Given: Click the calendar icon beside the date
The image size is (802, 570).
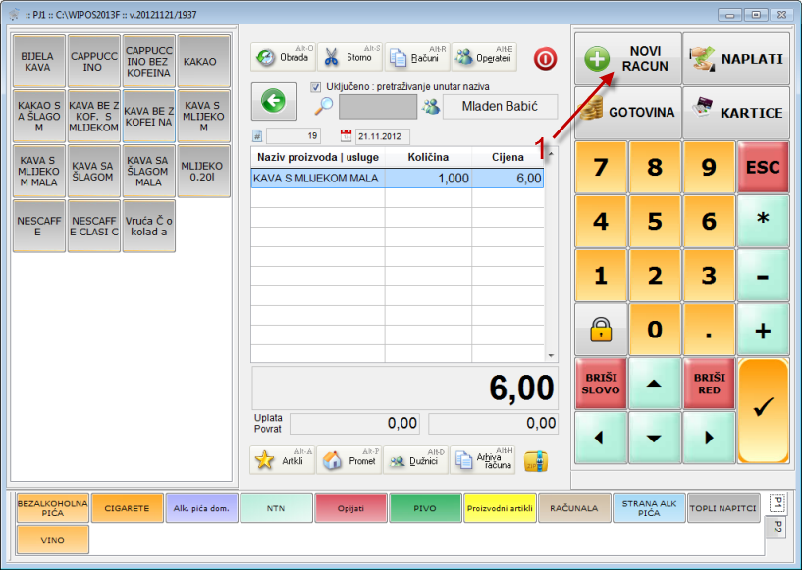Looking at the screenshot, I should (346, 136).
